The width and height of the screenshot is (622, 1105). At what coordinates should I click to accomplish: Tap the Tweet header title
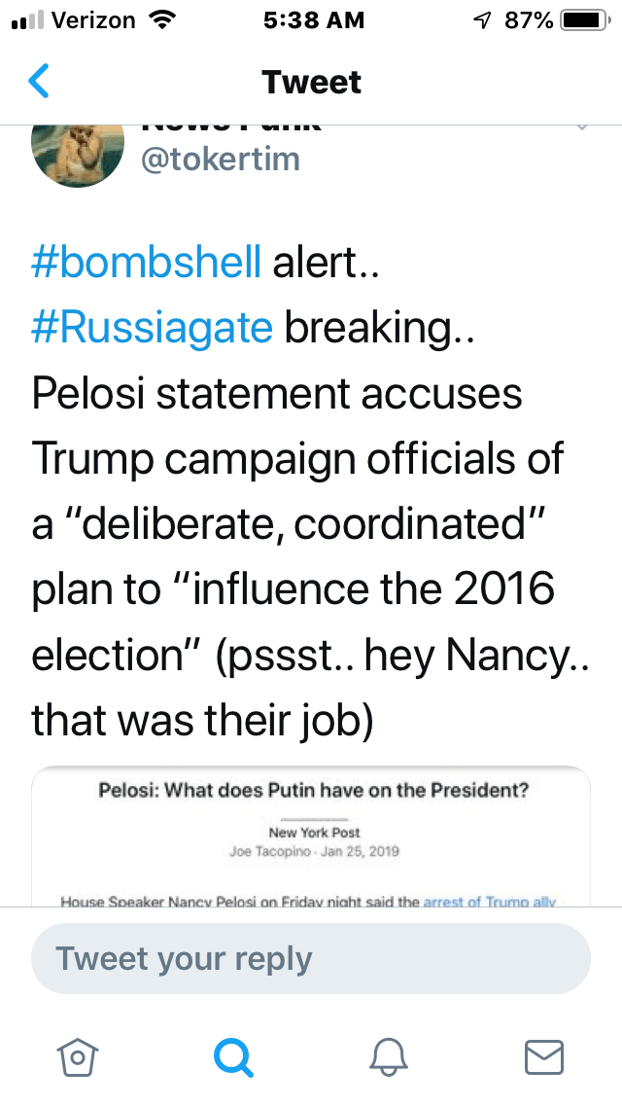(311, 82)
